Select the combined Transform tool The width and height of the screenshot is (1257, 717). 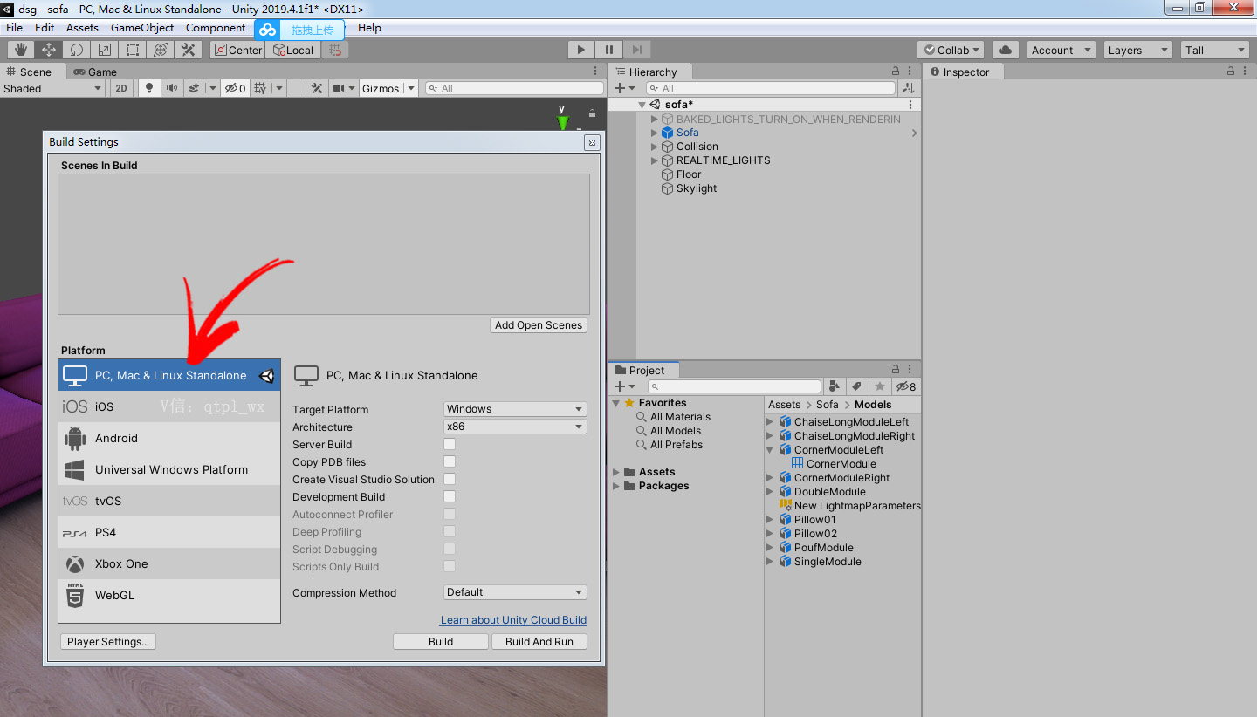tap(161, 50)
